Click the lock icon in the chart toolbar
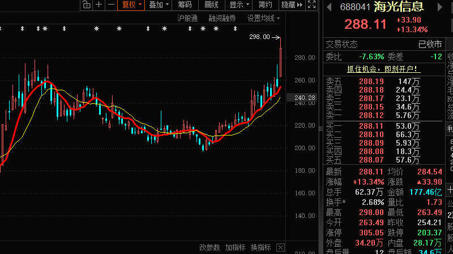453x254 pixels. click(87, 5)
